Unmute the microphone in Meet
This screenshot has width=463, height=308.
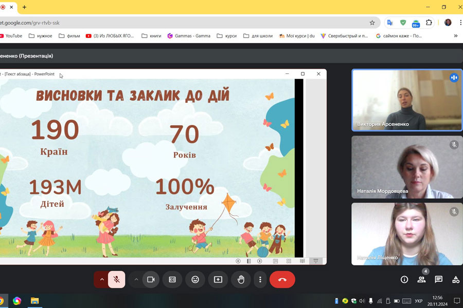[x=117, y=279]
